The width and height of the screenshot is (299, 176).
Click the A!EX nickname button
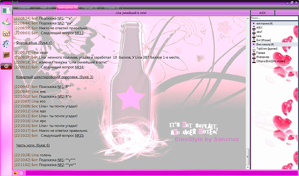pos(263,13)
